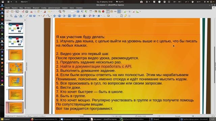
Task: Click the Paste clipboard icon
Action: point(38,11)
